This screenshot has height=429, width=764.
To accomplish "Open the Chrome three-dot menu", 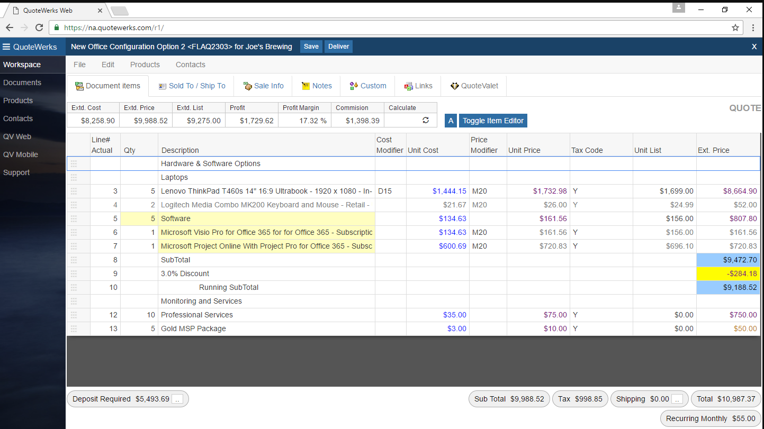I will 753,28.
